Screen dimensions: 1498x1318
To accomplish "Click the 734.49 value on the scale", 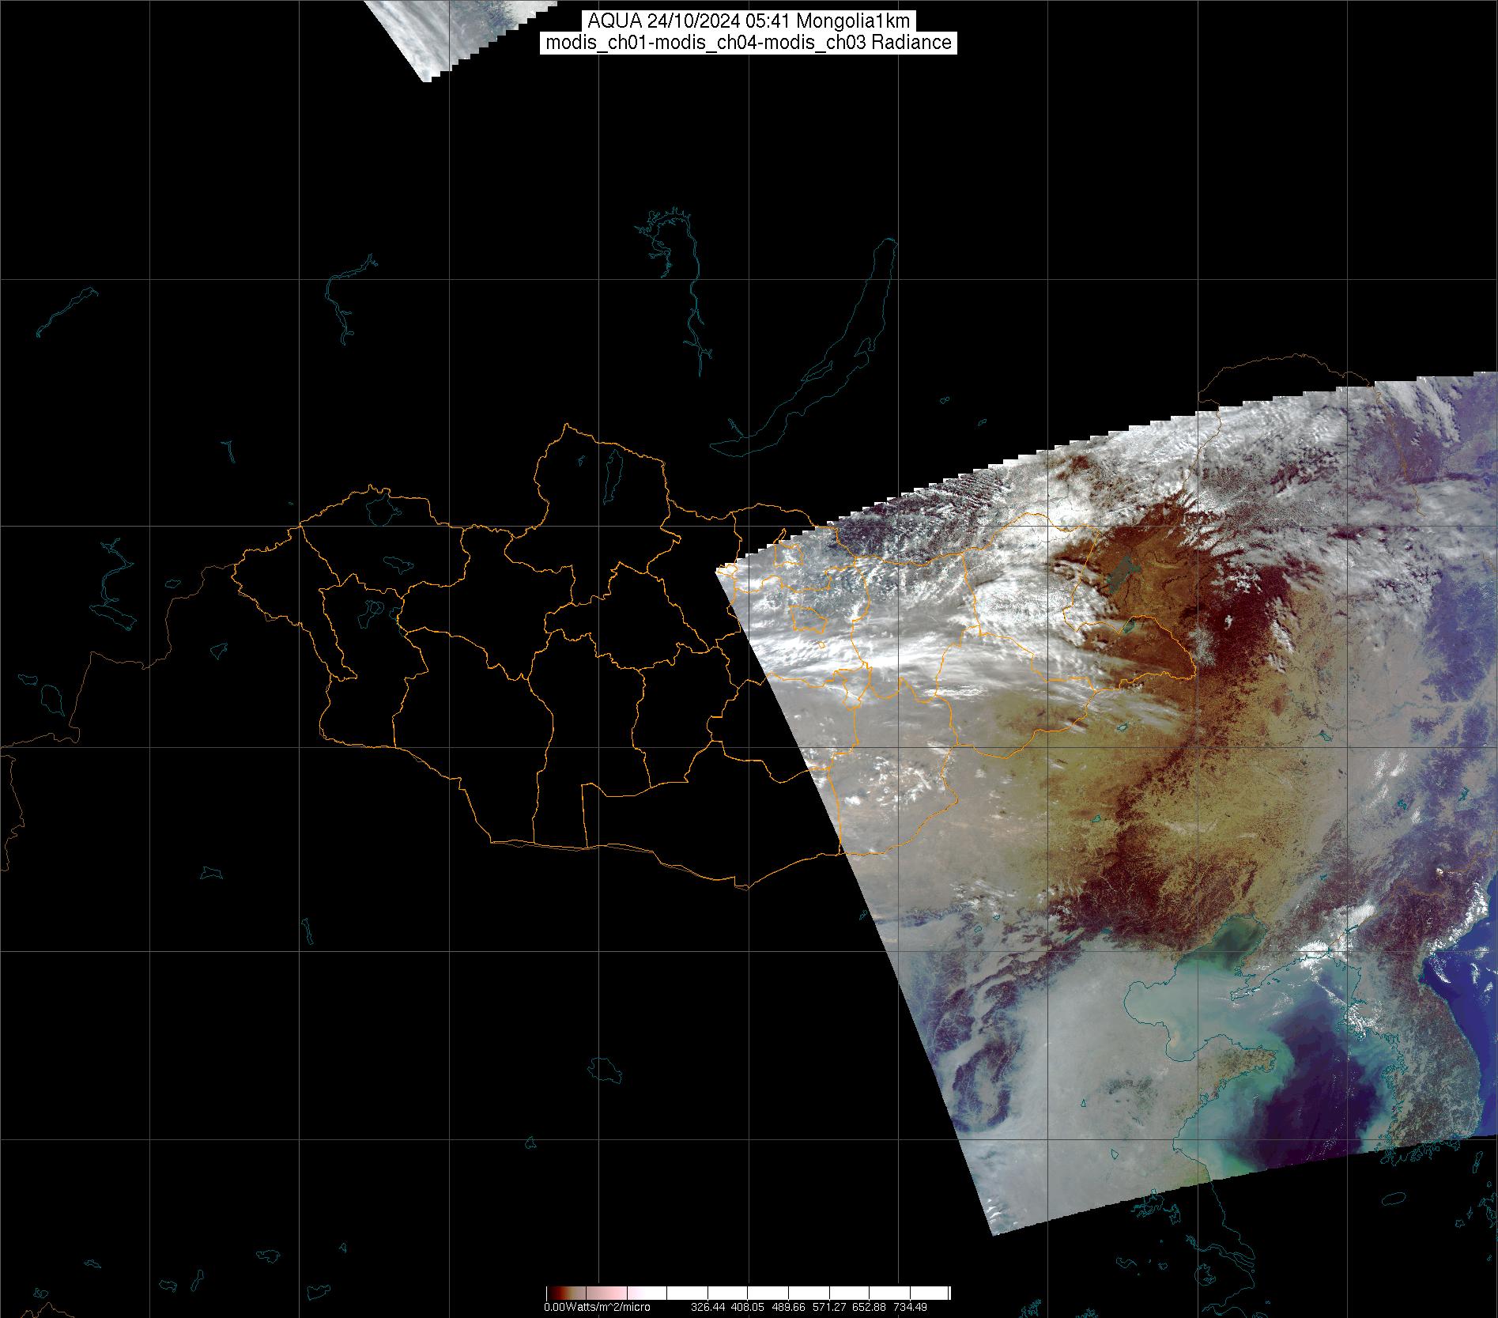I will pos(910,1307).
